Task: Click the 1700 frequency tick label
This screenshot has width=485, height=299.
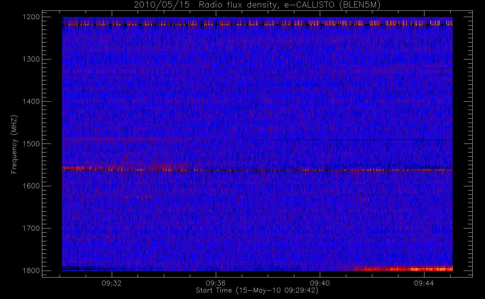Action: click(31, 228)
